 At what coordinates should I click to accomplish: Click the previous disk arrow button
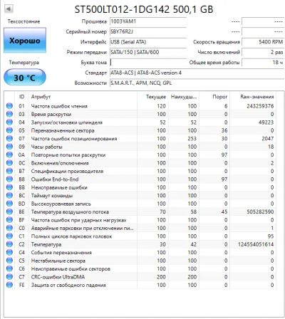point(9,9)
